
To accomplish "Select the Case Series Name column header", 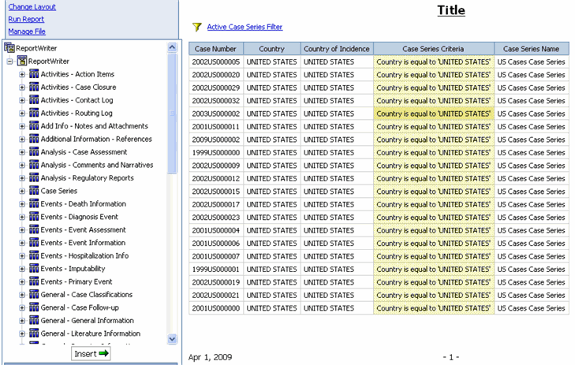I will (x=532, y=49).
